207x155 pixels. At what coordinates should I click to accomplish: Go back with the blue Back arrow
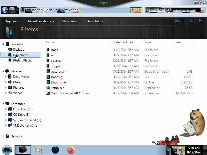pyautogui.click(x=5, y=10)
